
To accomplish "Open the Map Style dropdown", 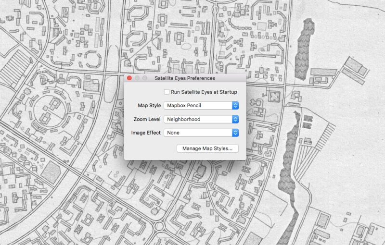I will pos(201,106).
